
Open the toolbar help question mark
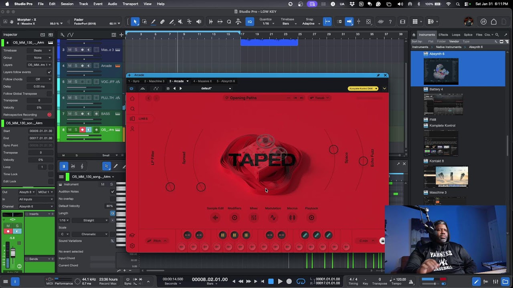point(390,22)
